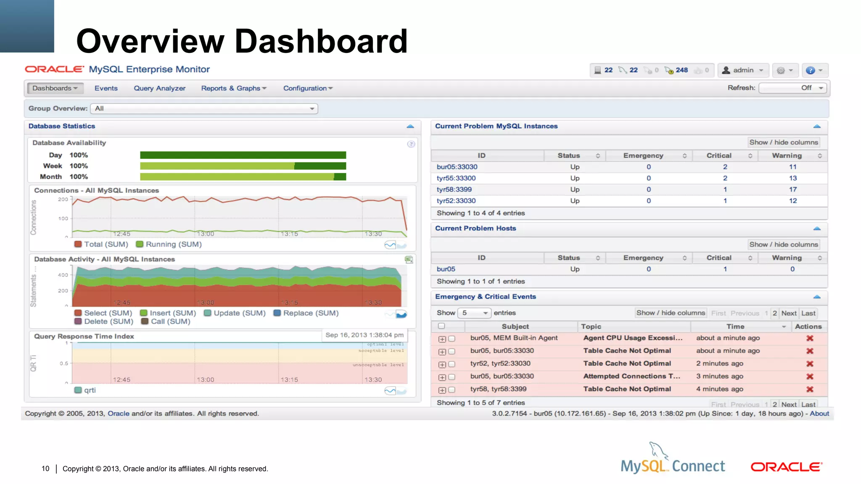Go to the top Next events page

(x=789, y=313)
